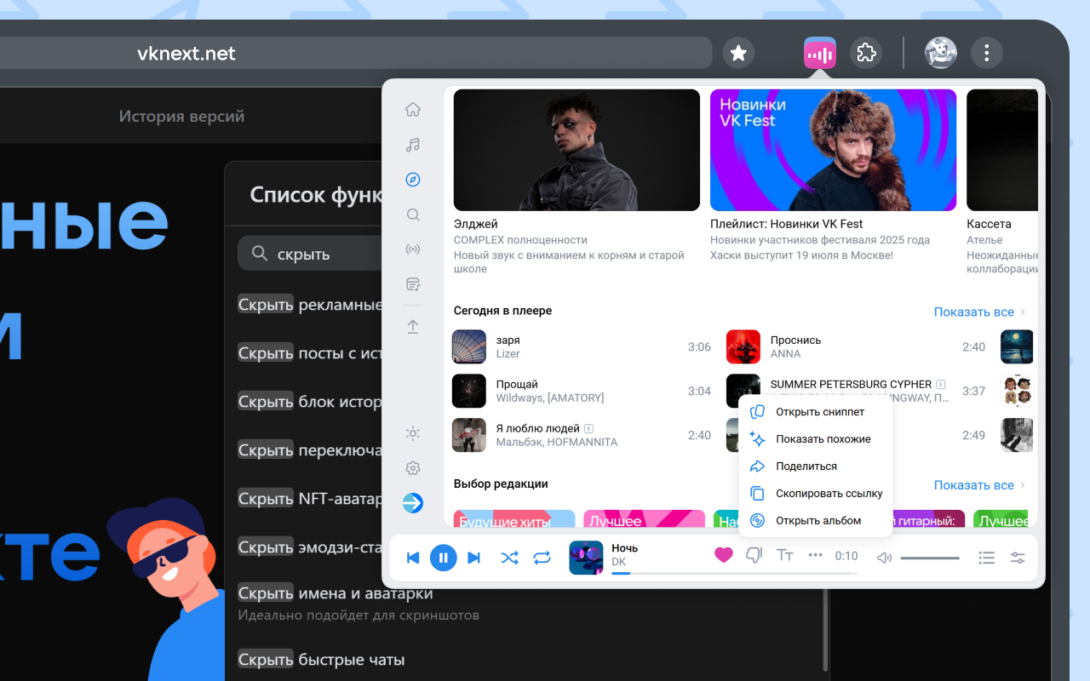Open the My Music section
The width and height of the screenshot is (1090, 681).
(412, 145)
